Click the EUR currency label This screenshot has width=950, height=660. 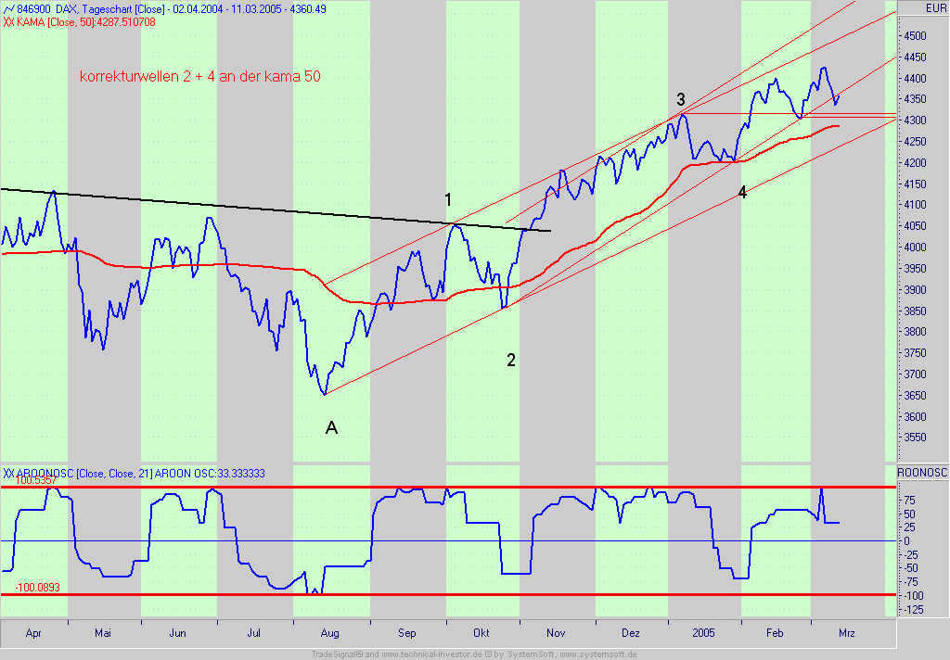(935, 7)
